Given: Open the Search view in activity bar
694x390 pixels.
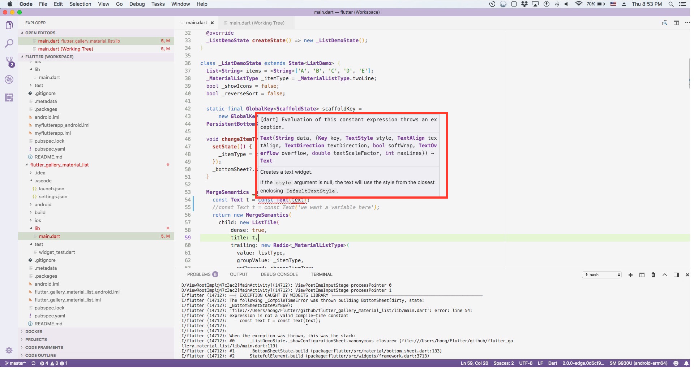Looking at the screenshot, I should pos(9,43).
